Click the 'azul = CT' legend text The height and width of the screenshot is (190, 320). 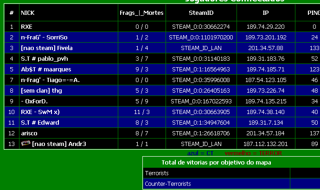(x=200, y=153)
